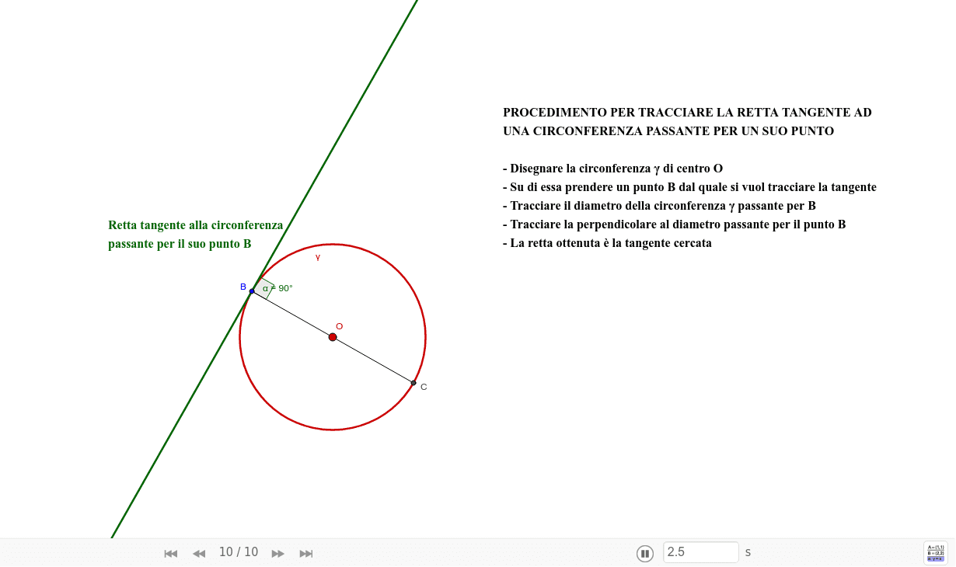Select center point O

click(x=333, y=337)
